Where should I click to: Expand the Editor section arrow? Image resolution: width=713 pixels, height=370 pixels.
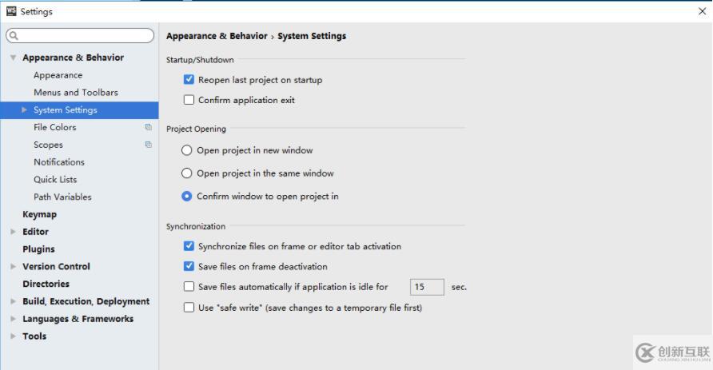pos(13,232)
